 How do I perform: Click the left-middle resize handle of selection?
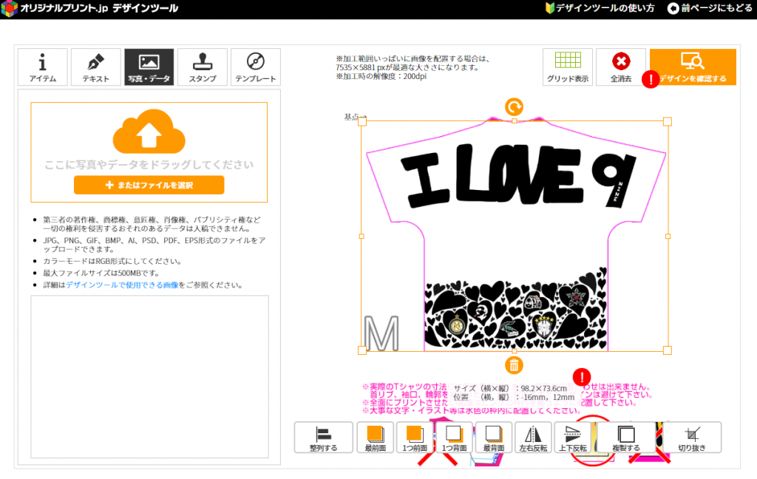coord(361,236)
